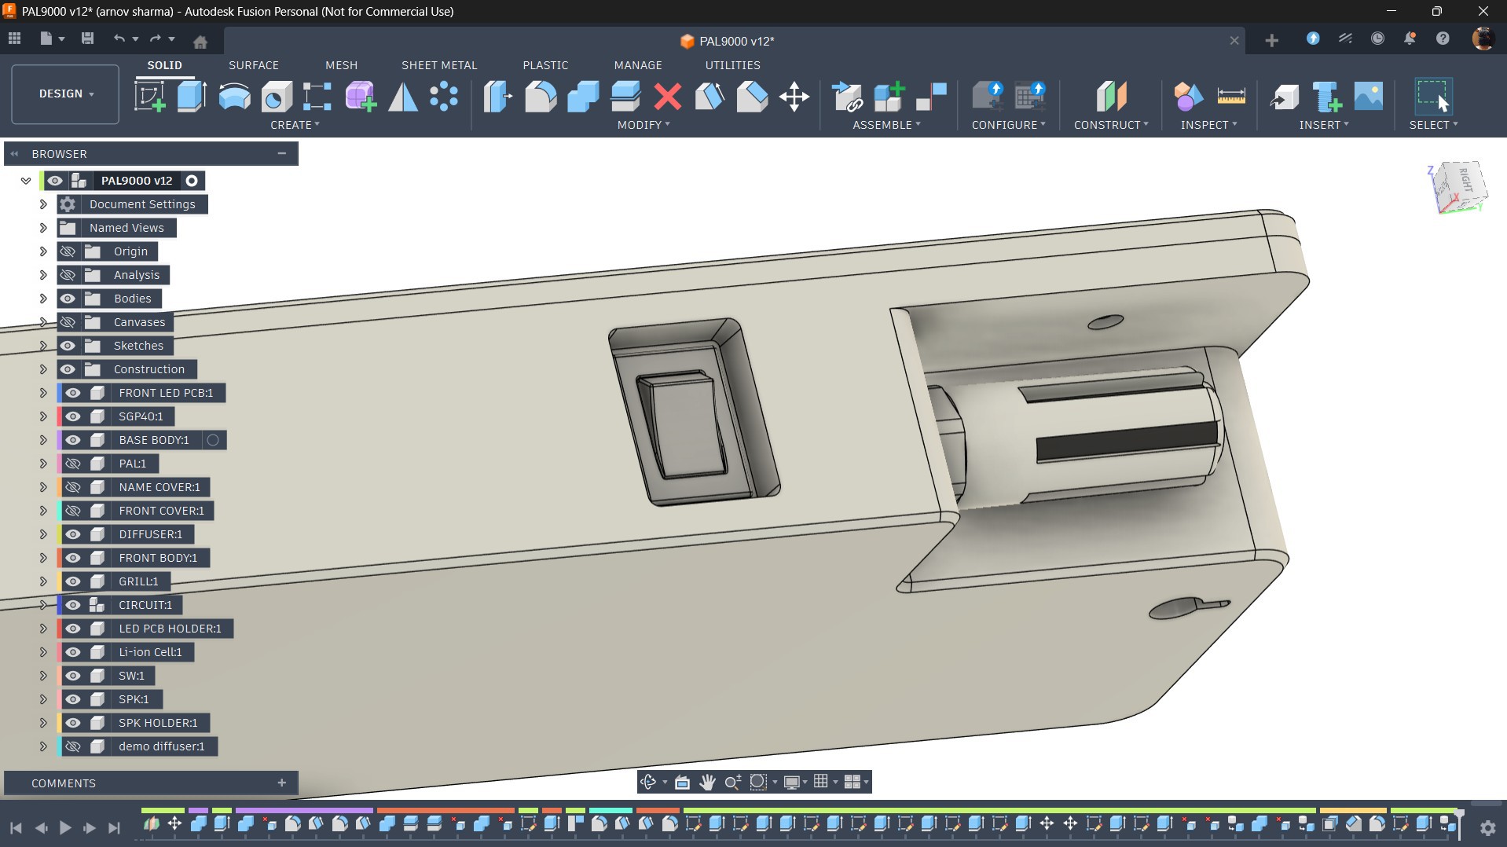Hide the BASE BODY:1 component
The height and width of the screenshot is (847, 1507).
(73, 440)
